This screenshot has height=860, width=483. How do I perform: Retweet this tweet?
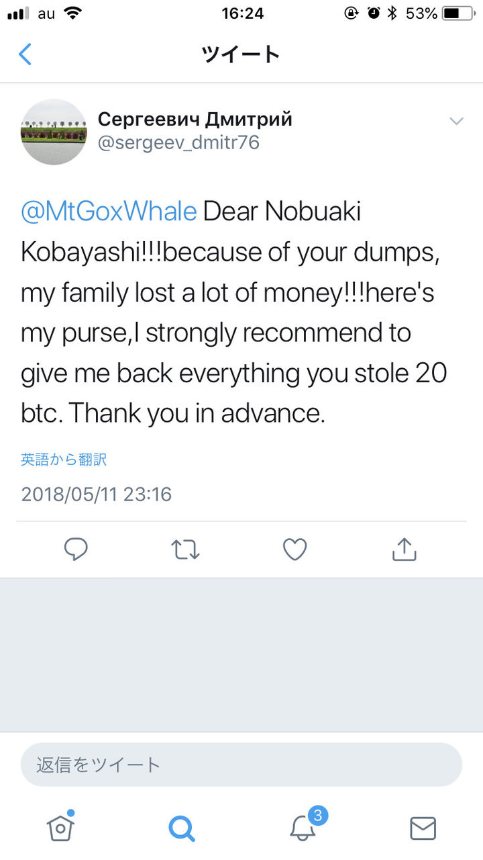pyautogui.click(x=185, y=550)
